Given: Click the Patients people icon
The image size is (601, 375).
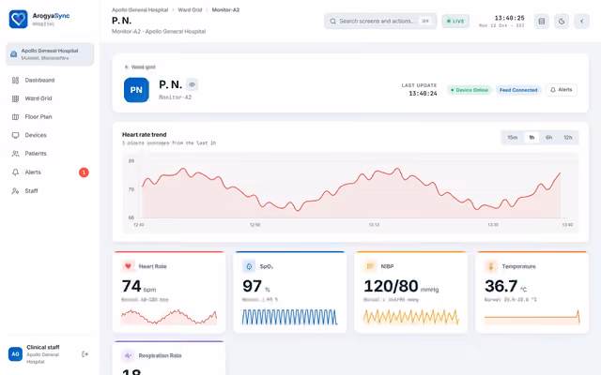Looking at the screenshot, I should pos(15,154).
